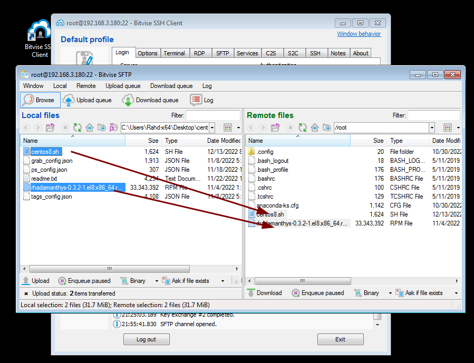Refresh the Local files listing
This screenshot has width=474, height=363.
click(78, 127)
